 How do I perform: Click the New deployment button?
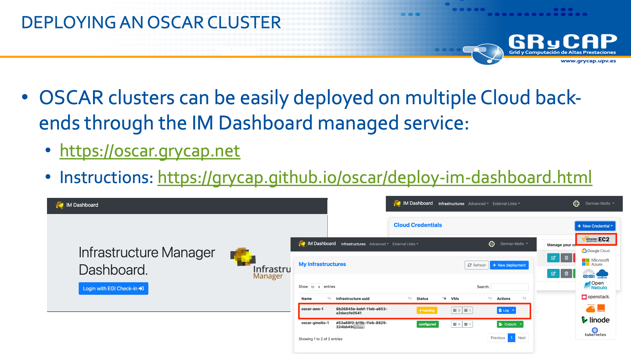coord(509,265)
